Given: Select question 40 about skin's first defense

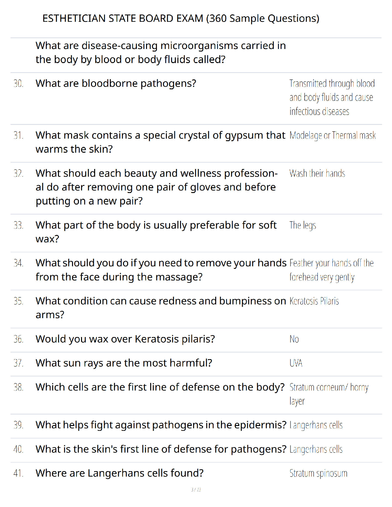Looking at the screenshot, I should tap(161, 449).
